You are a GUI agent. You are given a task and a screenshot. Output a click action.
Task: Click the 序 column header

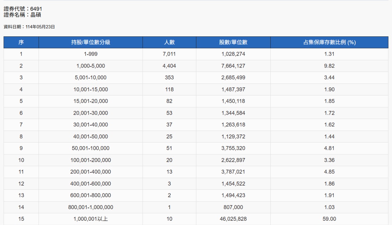tap(21, 42)
